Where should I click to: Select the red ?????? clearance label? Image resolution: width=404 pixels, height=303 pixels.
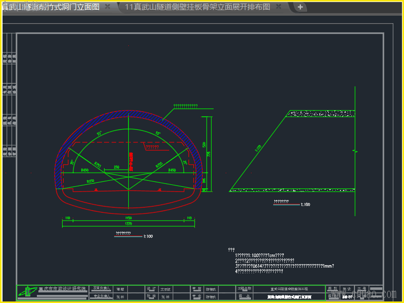[153, 147]
